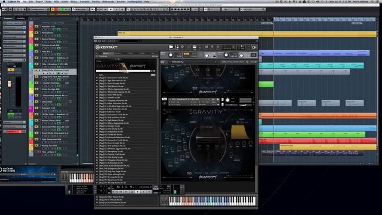Select the long yellow MIDI clip at top
382x215 pixels.
(247, 33)
